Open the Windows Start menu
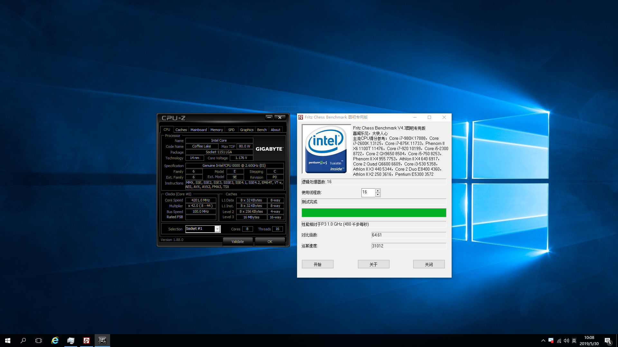Viewport: 618px width, 347px height. (x=8, y=341)
